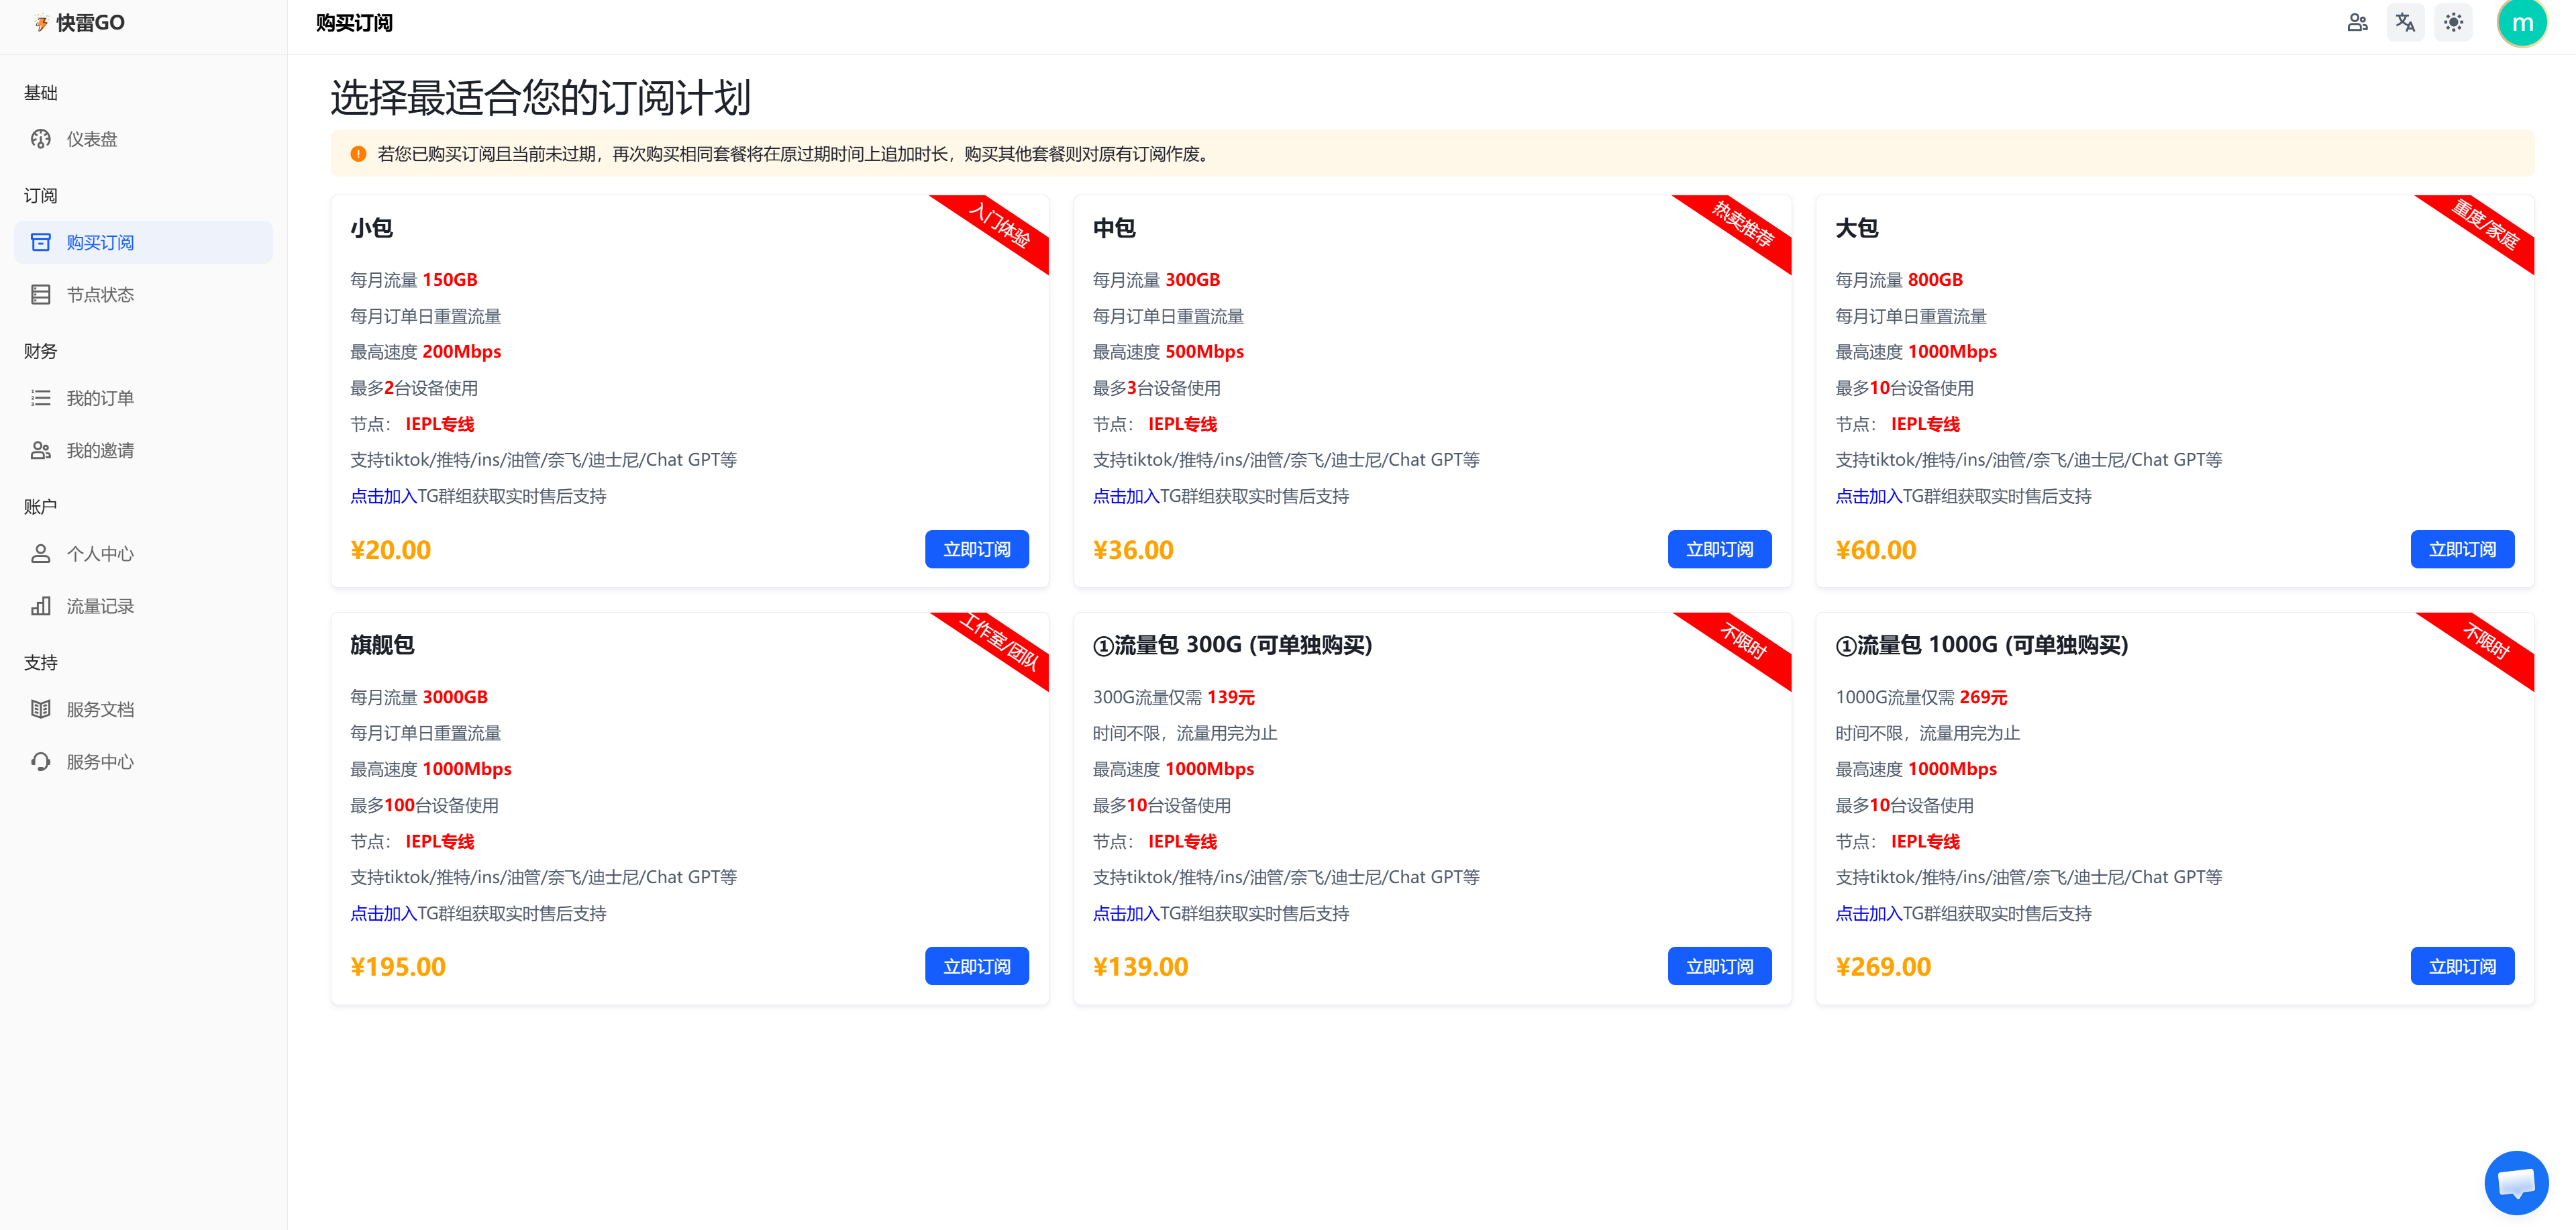The width and height of the screenshot is (2576, 1230).
Task: Click the 大包 plan title
Action: click(1857, 228)
